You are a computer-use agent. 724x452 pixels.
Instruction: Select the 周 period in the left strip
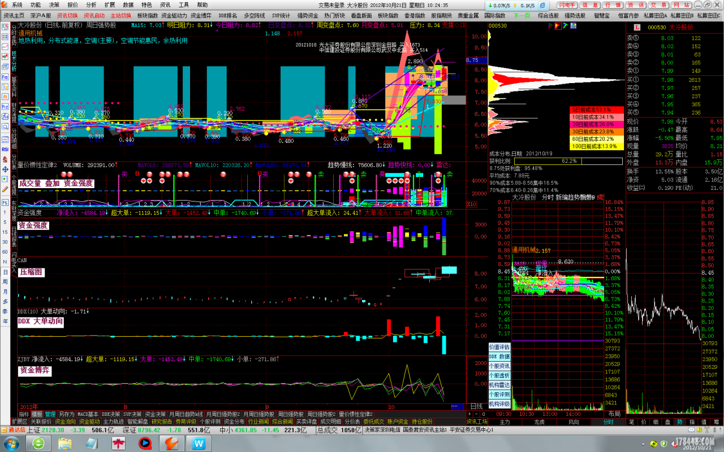coord(6,282)
